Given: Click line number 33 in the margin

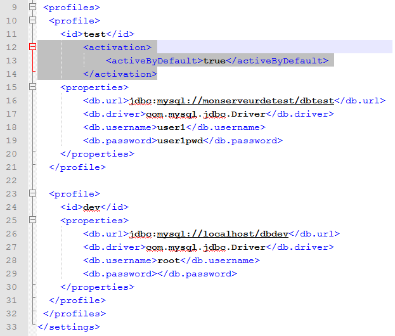Looking at the screenshot, I should pyautogui.click(x=11, y=327).
